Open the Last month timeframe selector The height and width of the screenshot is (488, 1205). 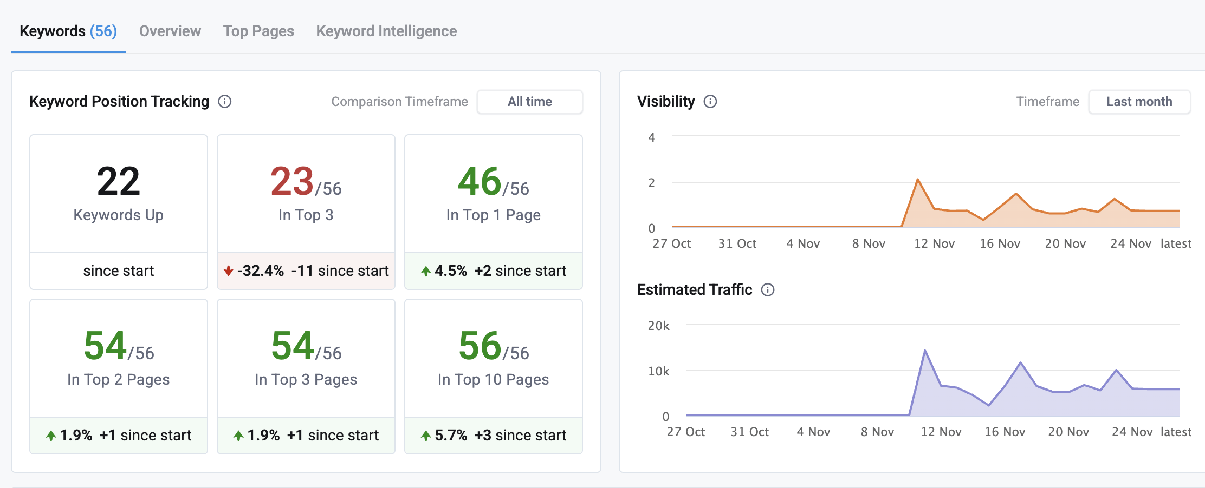point(1139,101)
